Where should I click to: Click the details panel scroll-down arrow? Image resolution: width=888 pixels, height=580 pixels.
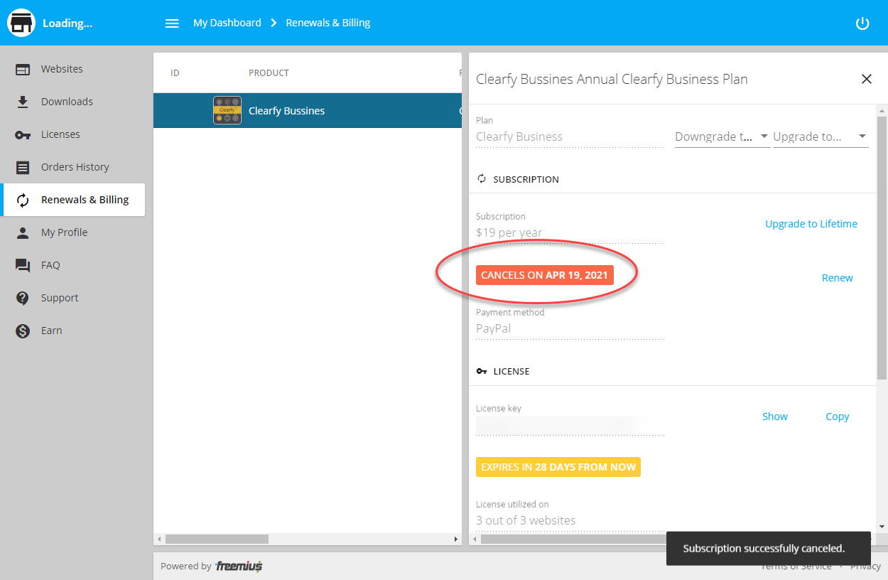coord(882,527)
